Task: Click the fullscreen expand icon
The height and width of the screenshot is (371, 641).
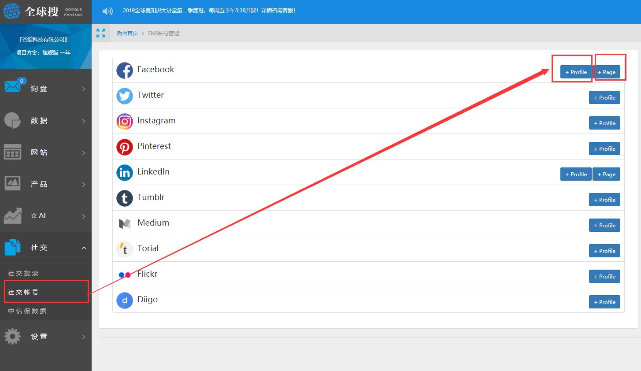Action: (x=101, y=33)
